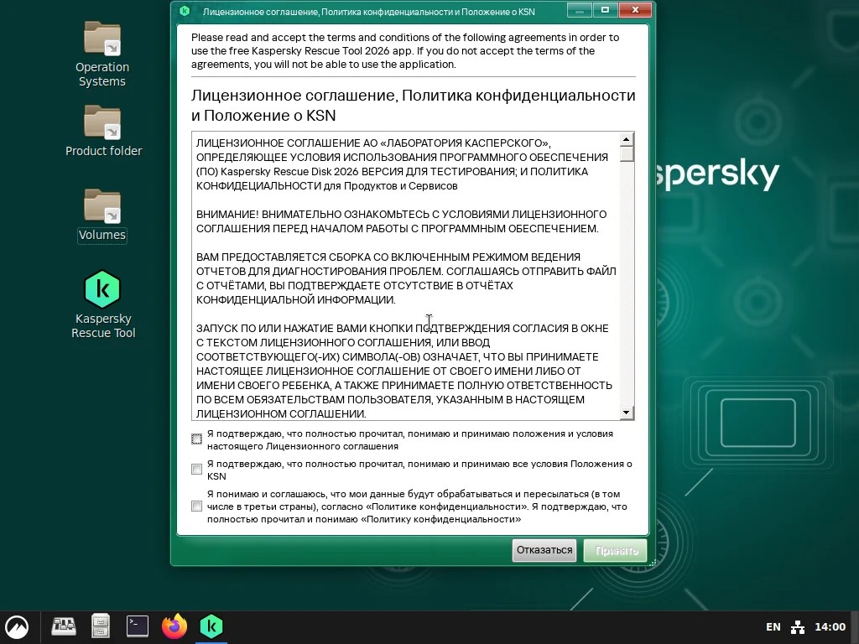Switch the EN keyboard layout indicator
The width and height of the screenshot is (859, 644).
coord(773,627)
